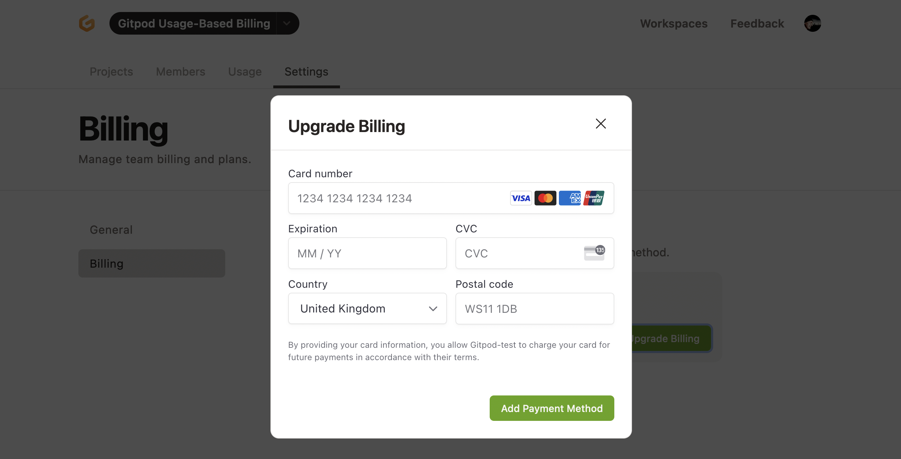The image size is (901, 459).
Task: Click the Gitpod logo
Action: click(x=86, y=23)
